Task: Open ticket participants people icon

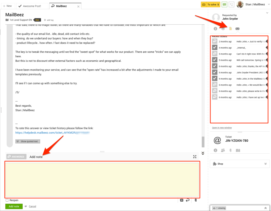Action: [223, 150]
